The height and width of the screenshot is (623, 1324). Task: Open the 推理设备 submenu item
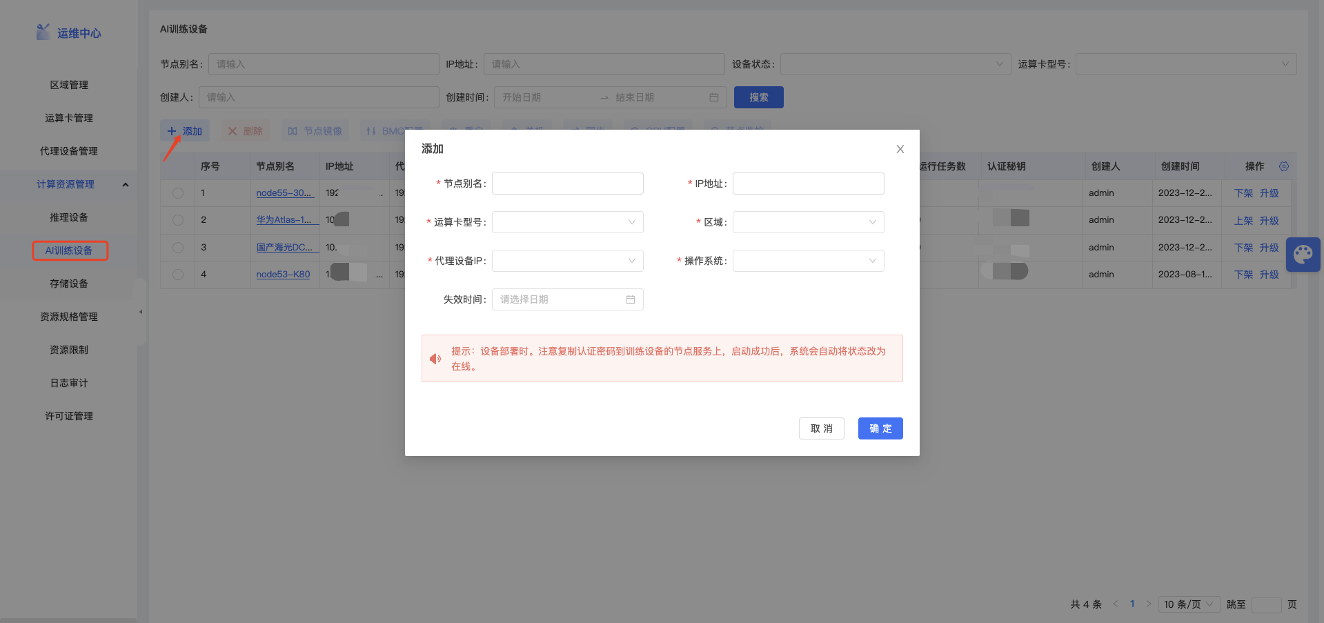(x=69, y=217)
